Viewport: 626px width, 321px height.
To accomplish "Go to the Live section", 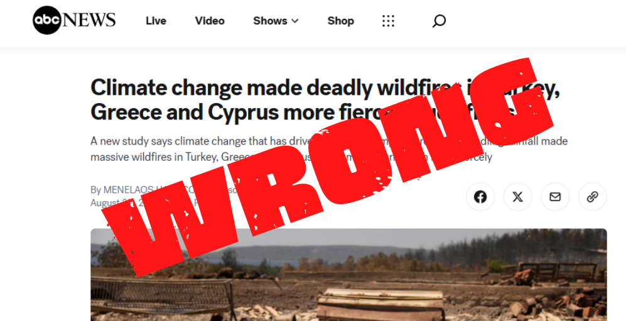I will pos(156,21).
